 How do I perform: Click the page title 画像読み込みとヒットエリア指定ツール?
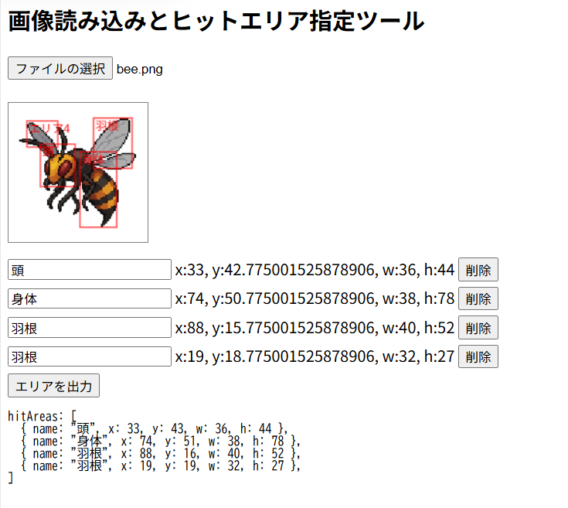(216, 21)
